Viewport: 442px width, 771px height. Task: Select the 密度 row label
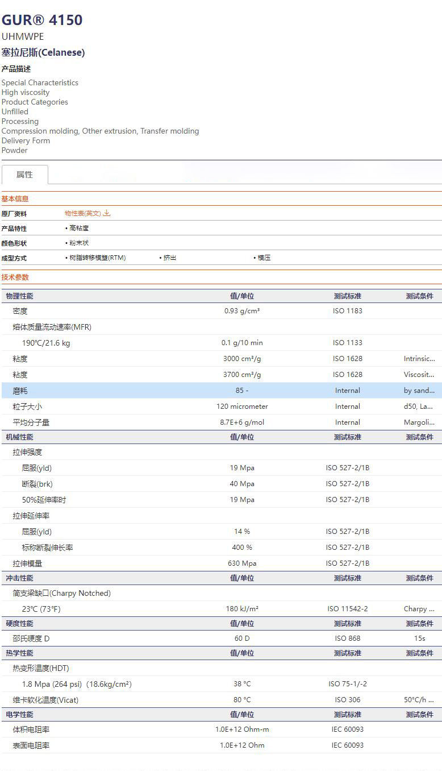coord(20,311)
